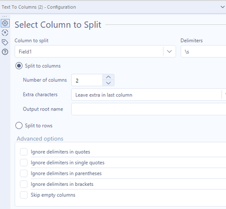Enable Ignore delimiters in parentheses
This screenshot has height=209, width=226.
click(x=24, y=174)
